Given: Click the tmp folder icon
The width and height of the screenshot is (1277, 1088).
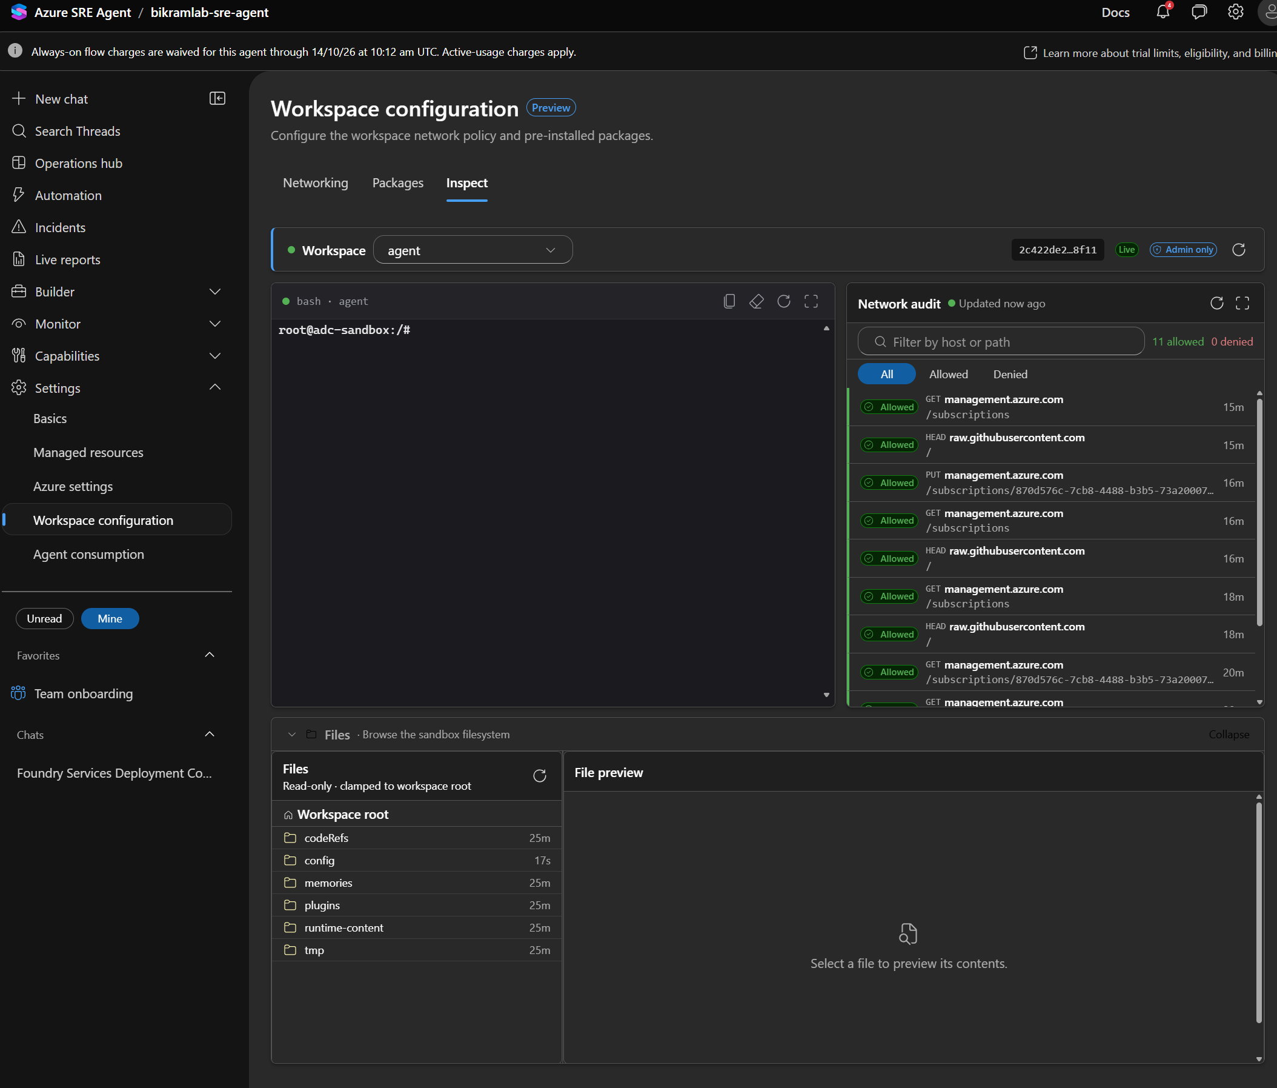Looking at the screenshot, I should [x=290, y=950].
